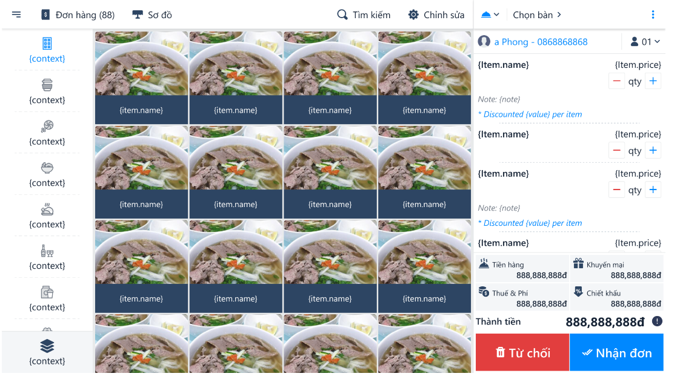Increase quantity of first order item
The height and width of the screenshot is (382, 680).
click(653, 81)
